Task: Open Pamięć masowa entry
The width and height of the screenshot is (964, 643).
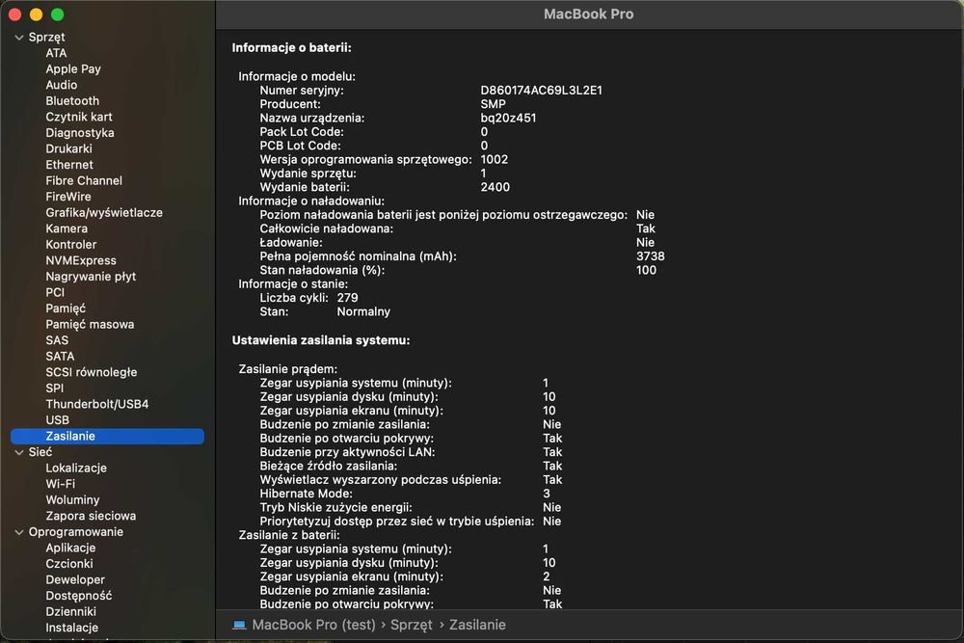Action: (x=90, y=325)
